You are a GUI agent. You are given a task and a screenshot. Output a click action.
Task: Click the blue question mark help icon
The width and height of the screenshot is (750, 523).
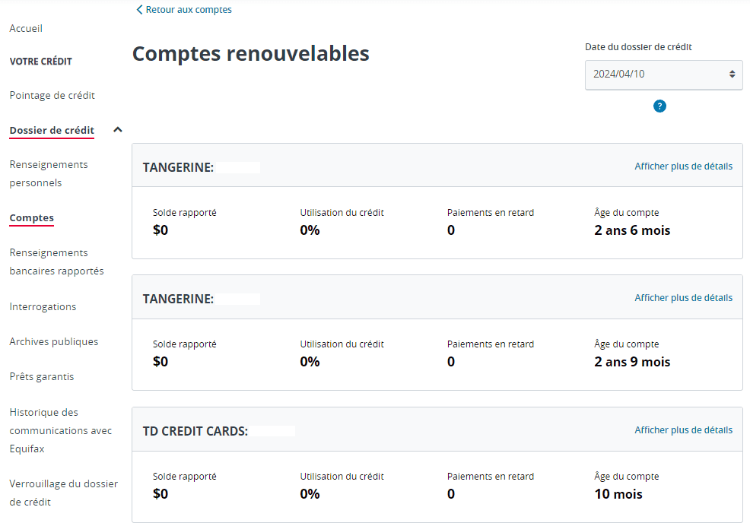pos(659,106)
